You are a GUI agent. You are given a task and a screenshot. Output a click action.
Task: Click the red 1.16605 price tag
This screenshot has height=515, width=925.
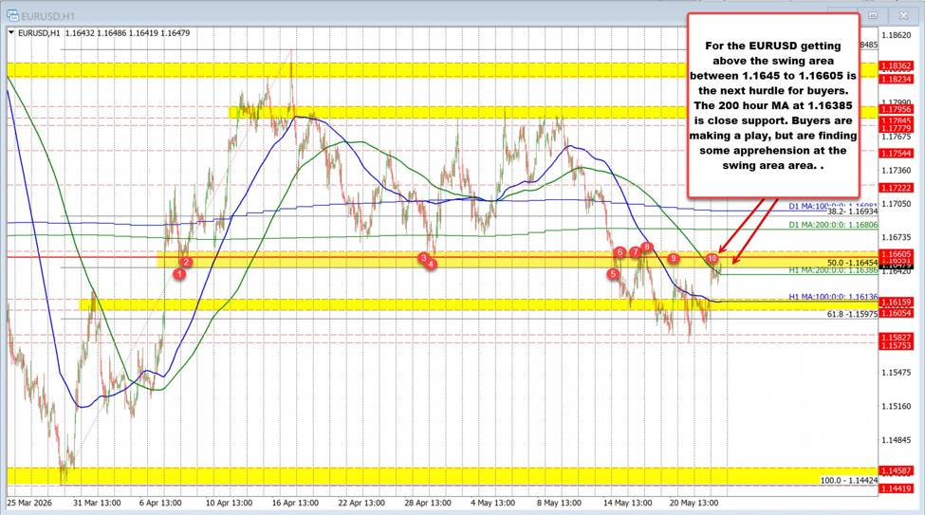pos(897,253)
